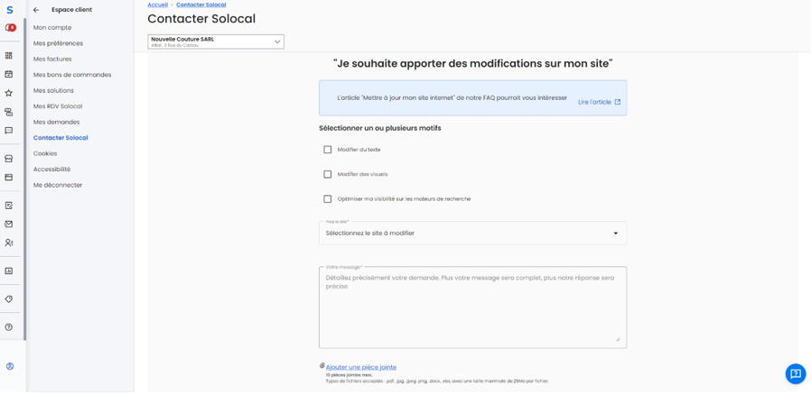The height and width of the screenshot is (394, 811).
Task: Expand Sélectionnez le site à modifier dropdown
Action: pos(472,233)
